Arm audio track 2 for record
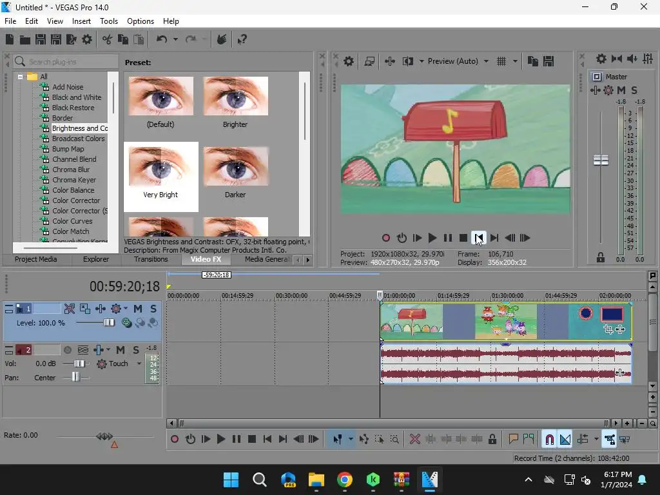The height and width of the screenshot is (495, 660). (x=67, y=350)
